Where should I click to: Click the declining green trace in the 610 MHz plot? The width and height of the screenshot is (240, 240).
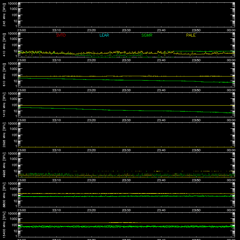coord(126,80)
